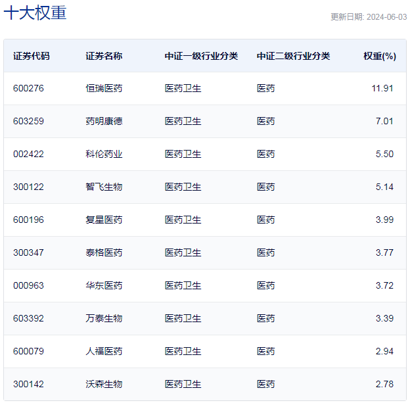The height and width of the screenshot is (405, 410).
Task: Select stock code 603259
Action: point(28,122)
